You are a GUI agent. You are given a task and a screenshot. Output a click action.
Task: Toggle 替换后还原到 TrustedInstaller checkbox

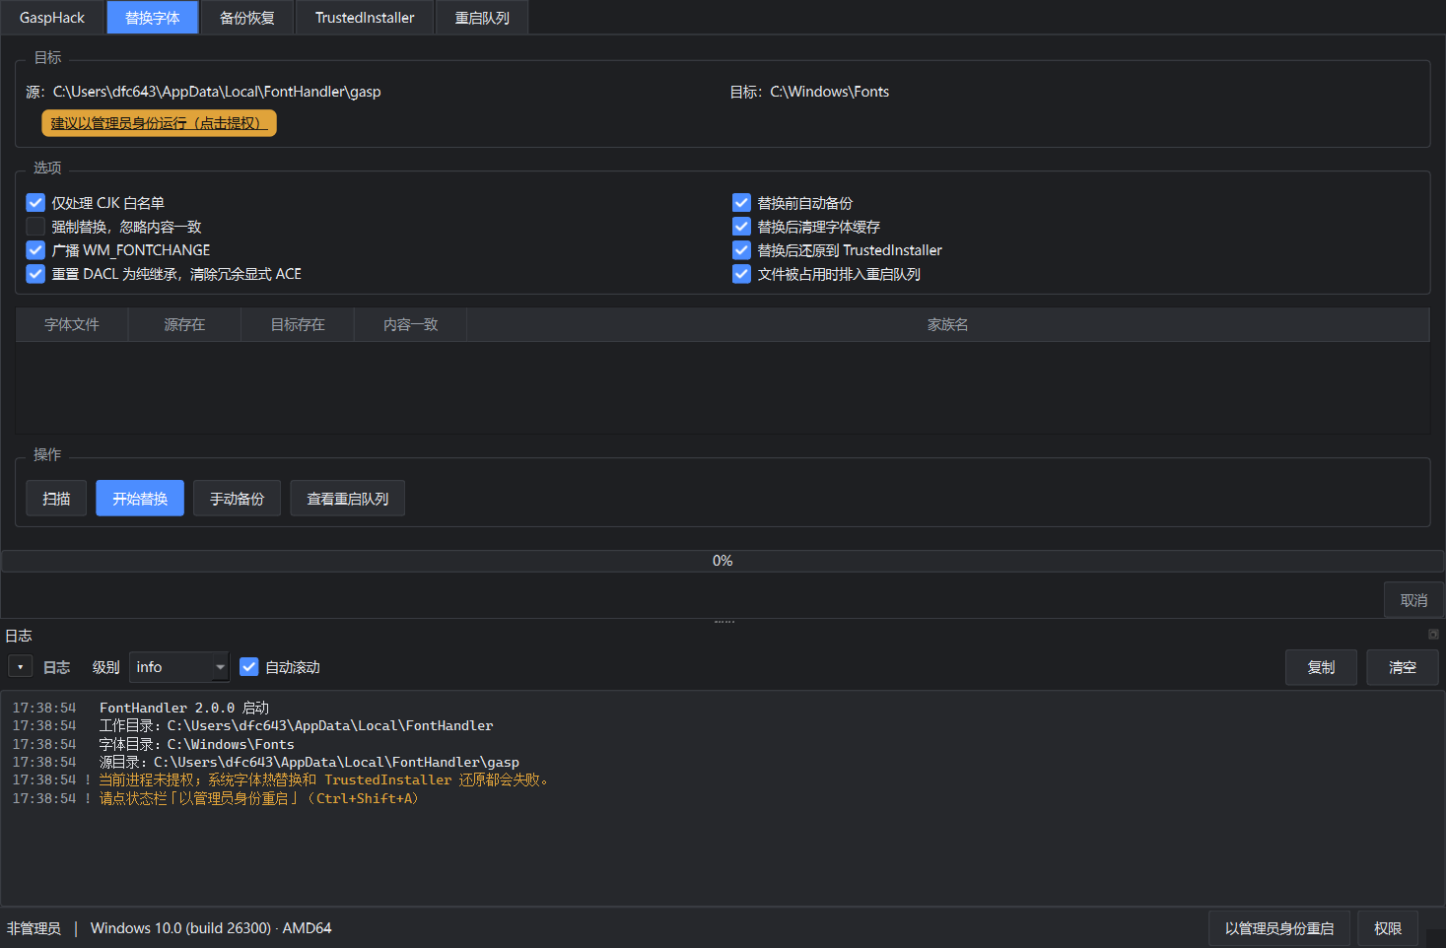[742, 250]
